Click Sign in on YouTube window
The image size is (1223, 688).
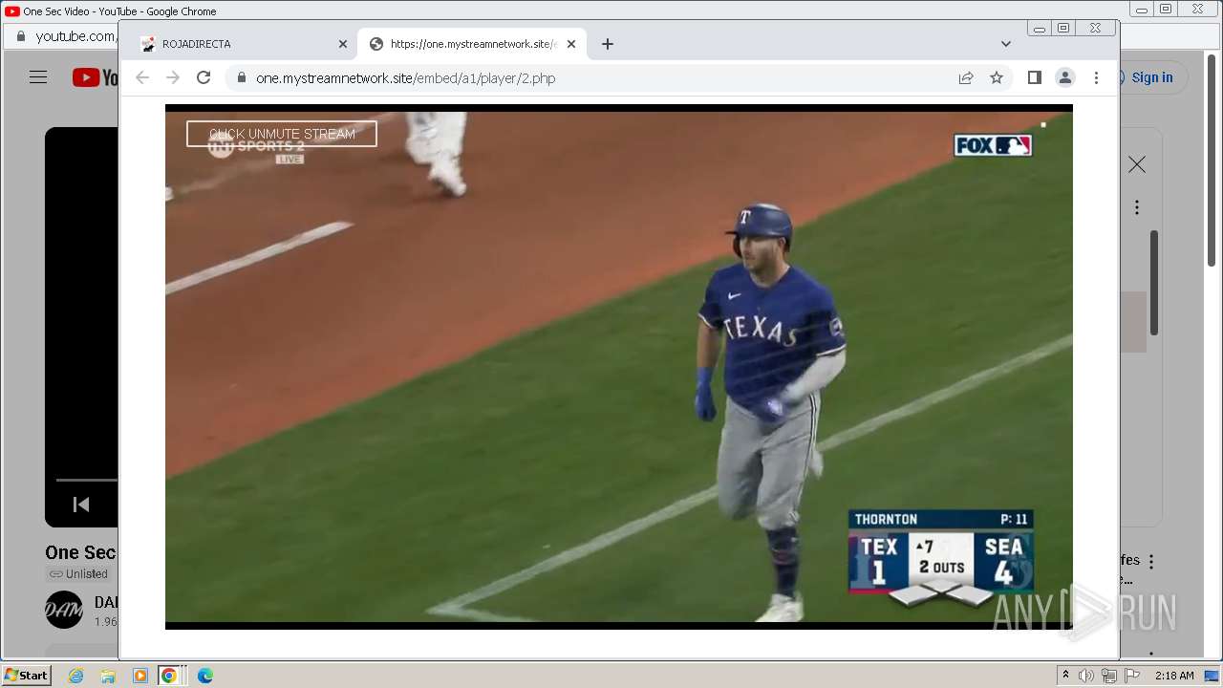pos(1152,77)
